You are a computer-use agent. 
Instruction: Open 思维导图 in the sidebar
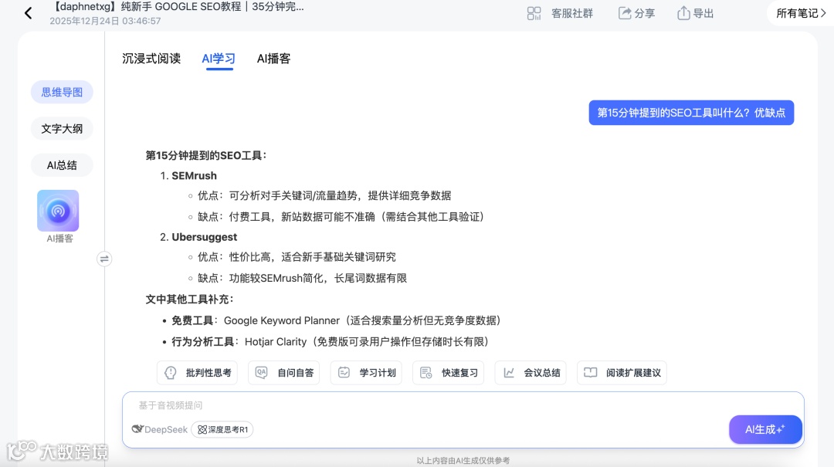pos(62,92)
